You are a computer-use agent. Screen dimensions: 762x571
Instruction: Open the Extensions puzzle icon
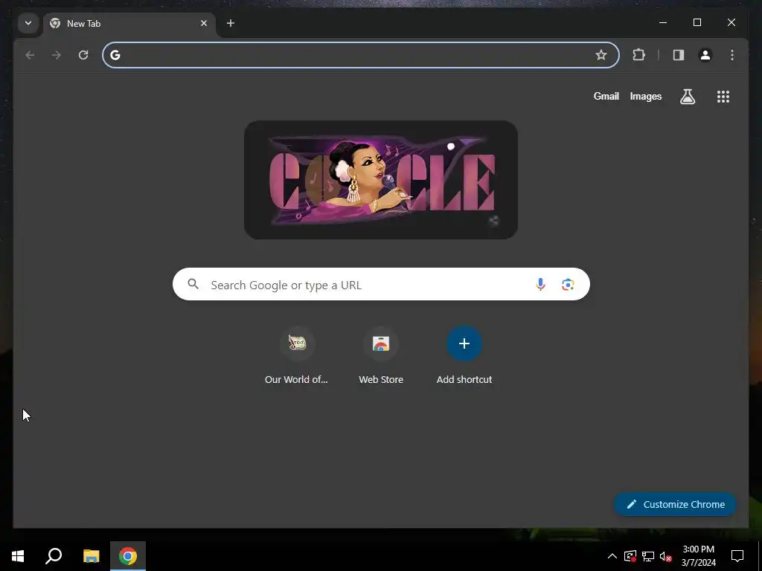coord(638,55)
